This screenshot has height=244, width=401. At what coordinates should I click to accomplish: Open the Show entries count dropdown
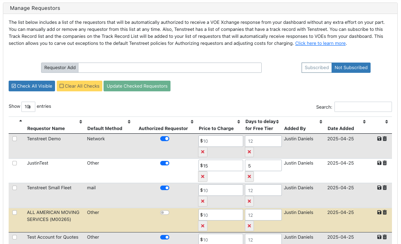click(28, 107)
